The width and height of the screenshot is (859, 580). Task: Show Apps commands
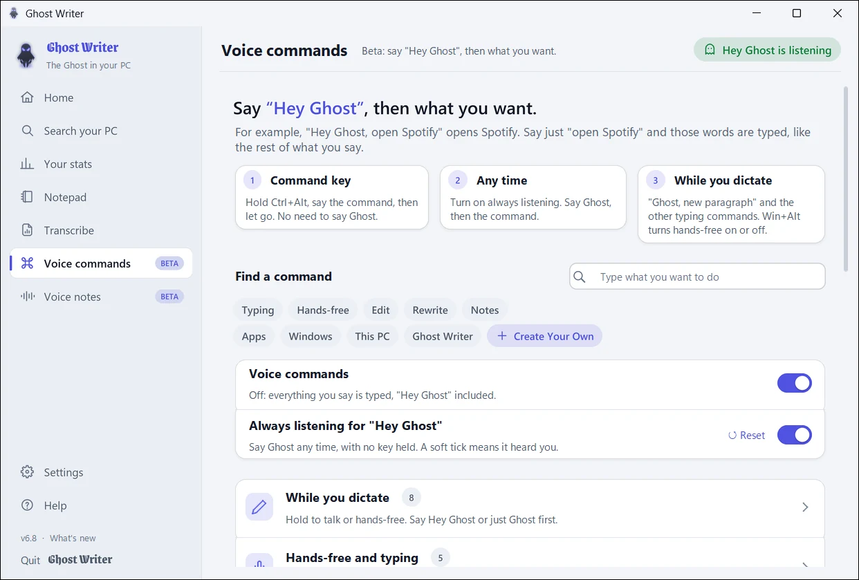pyautogui.click(x=254, y=336)
